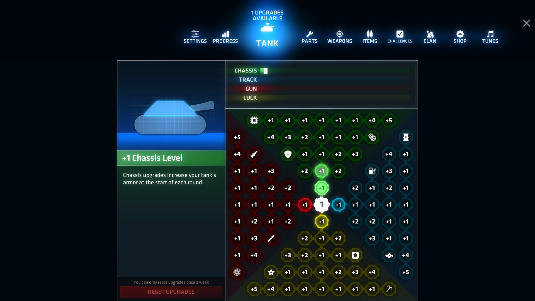535x301 pixels.
Task: Click the fuel/canister icon in upgrade grid
Action: [372, 171]
